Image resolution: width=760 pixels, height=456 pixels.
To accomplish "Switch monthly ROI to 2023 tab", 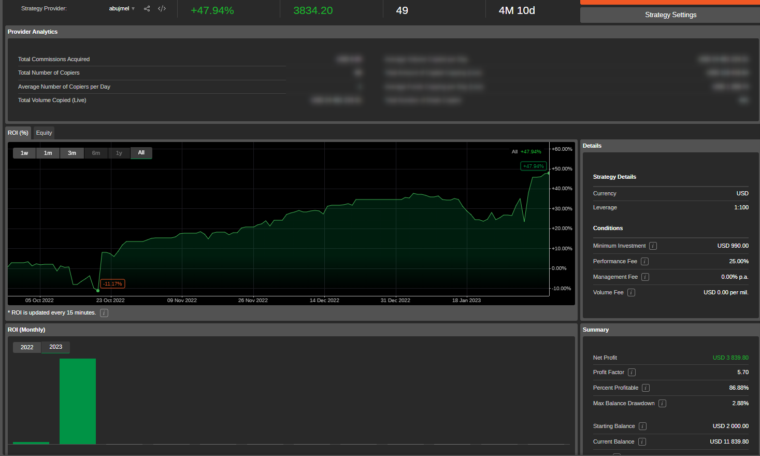I will (x=56, y=347).
